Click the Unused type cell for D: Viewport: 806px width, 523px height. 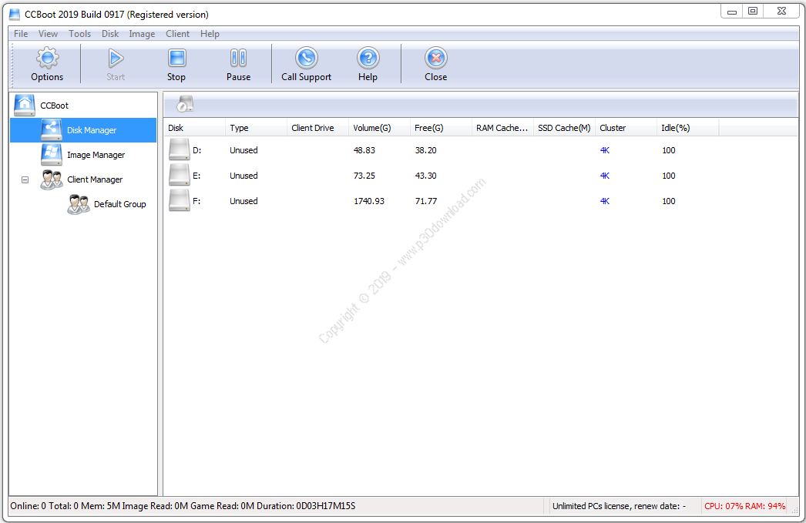click(x=243, y=150)
